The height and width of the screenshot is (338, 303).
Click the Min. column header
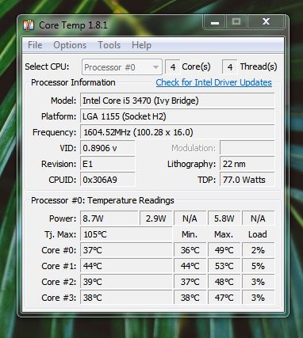coord(190,234)
